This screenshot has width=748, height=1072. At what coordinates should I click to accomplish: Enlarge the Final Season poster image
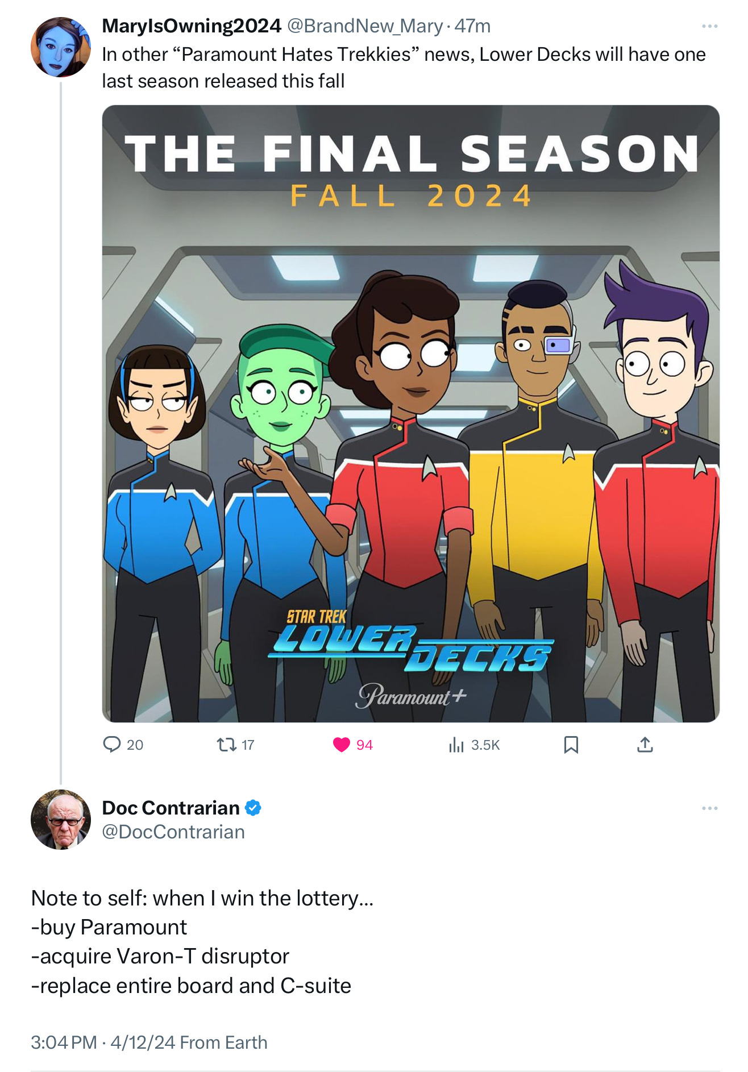point(410,413)
